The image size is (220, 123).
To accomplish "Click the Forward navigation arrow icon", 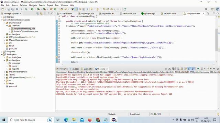I will click(x=118, y=9).
